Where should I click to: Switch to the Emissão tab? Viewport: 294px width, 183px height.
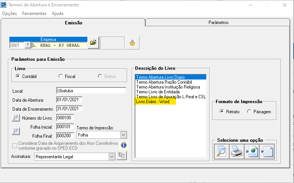point(73,22)
